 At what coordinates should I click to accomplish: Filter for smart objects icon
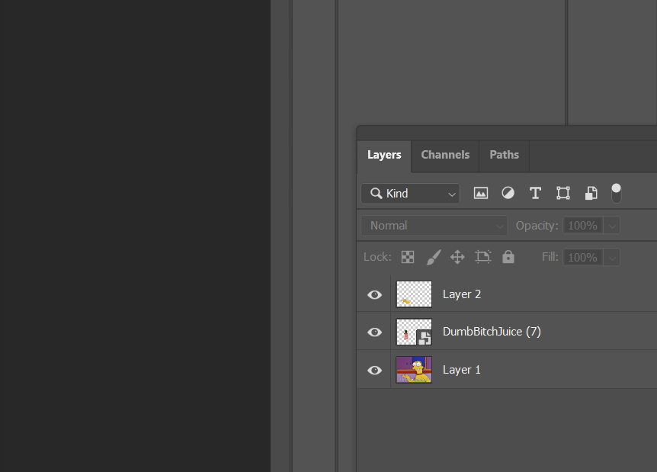tap(591, 194)
